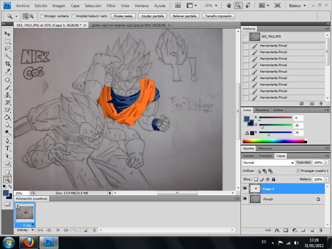Switch to the Muestras tab
The width and height of the screenshot is (332, 249).
coord(262,110)
